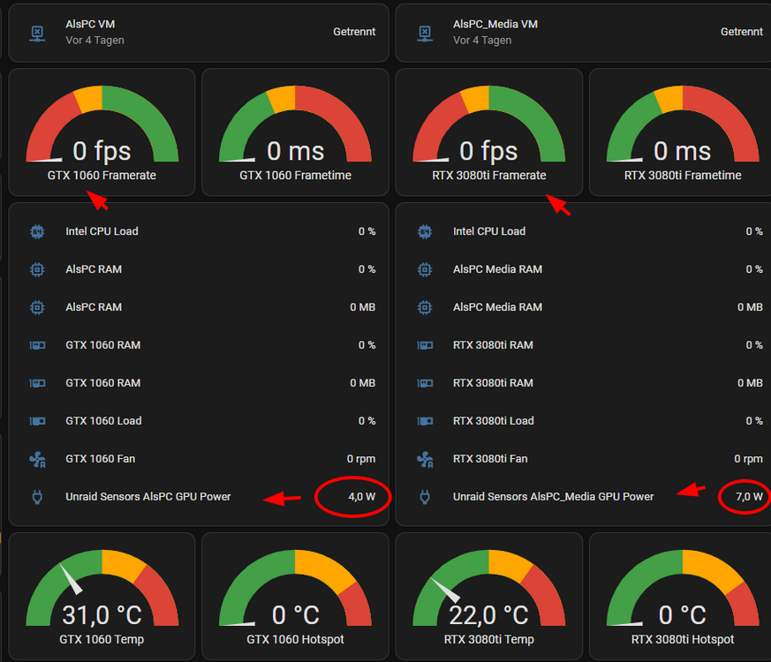Click the AlsPC GPU Power plug icon
The height and width of the screenshot is (662, 771).
coord(37,497)
